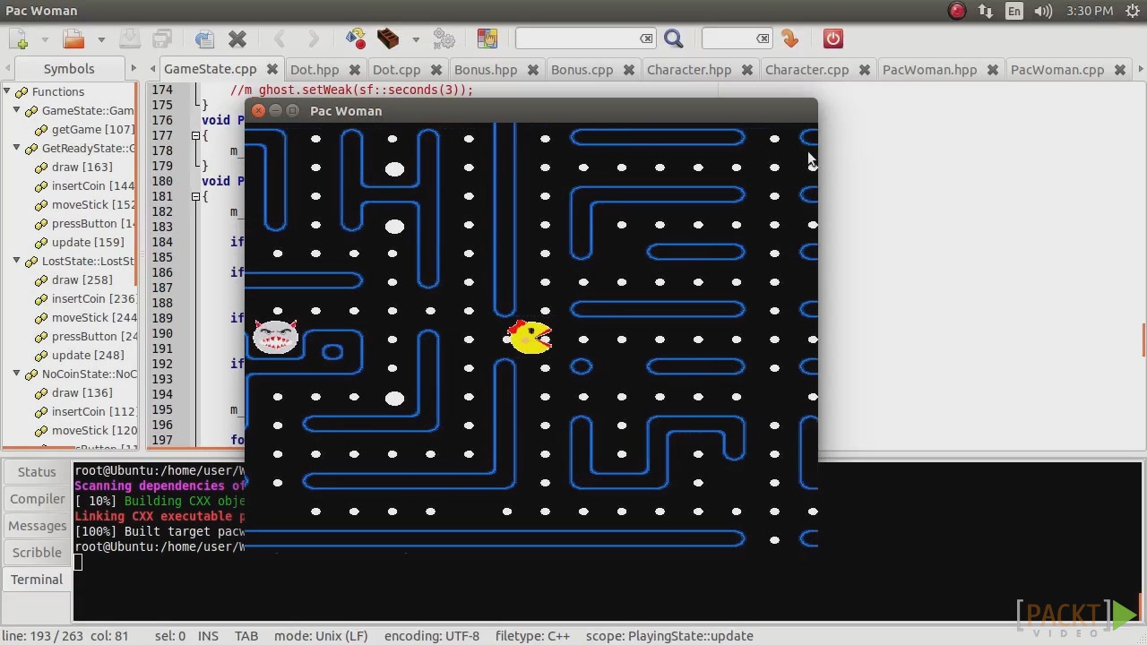1147x645 pixels.
Task: Navigate forward with the right arrow icon
Action: 313,39
